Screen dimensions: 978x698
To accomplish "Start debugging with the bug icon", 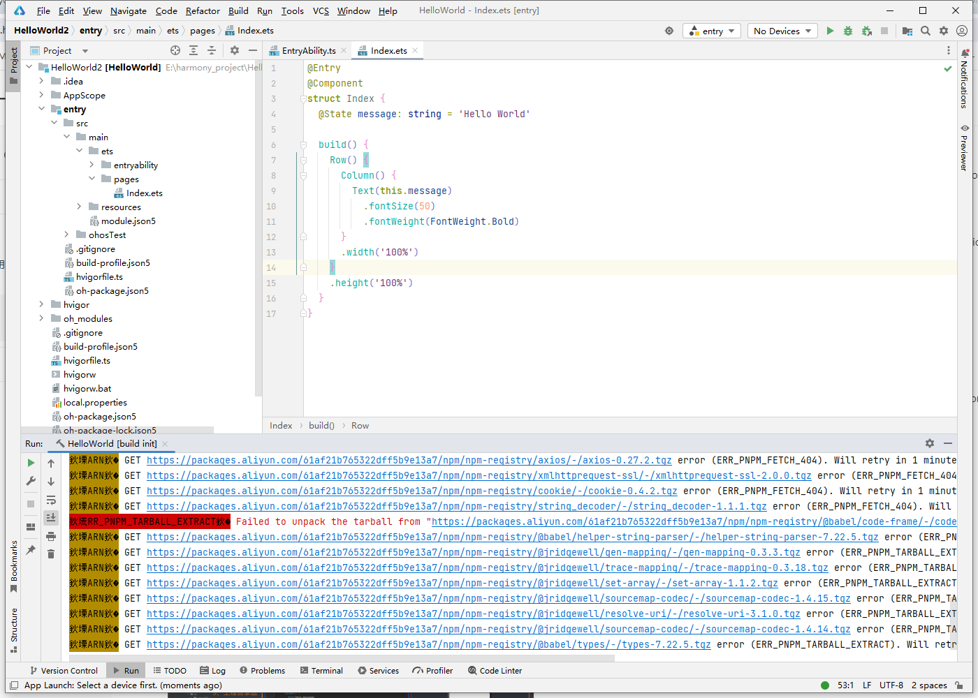I will 848,31.
